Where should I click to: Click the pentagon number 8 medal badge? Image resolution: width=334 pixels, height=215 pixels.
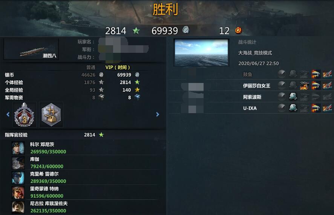pos(24,115)
